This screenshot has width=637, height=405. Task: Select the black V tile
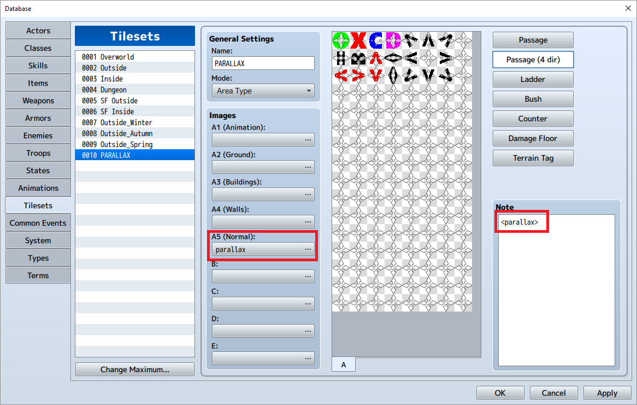(x=428, y=75)
